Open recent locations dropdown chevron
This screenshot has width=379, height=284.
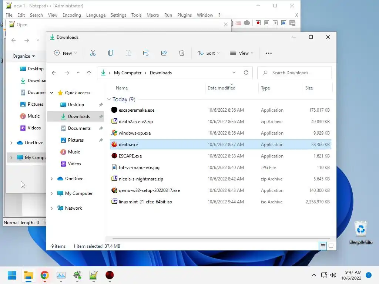[78, 73]
